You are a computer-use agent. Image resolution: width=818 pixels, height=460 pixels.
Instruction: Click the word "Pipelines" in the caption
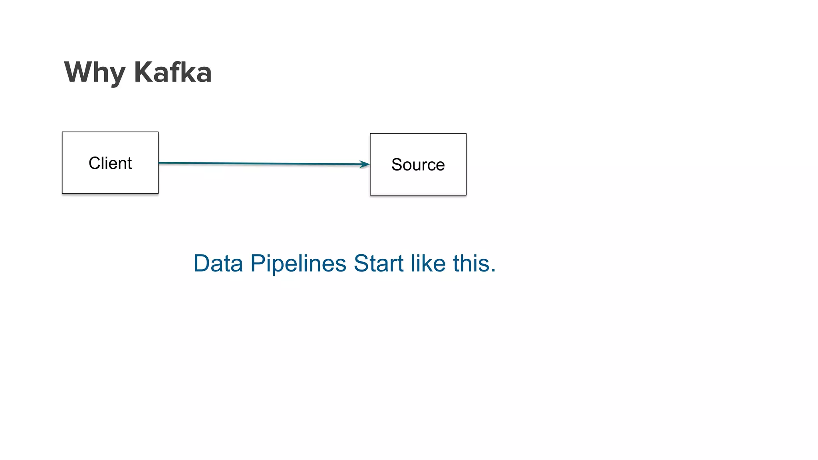[x=298, y=264]
